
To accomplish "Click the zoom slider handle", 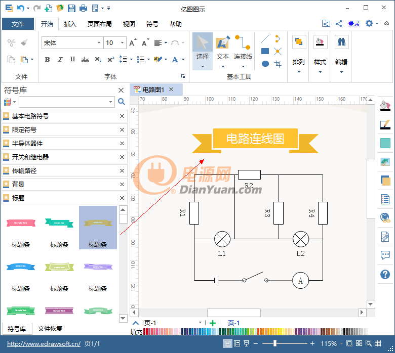I will tap(275, 343).
